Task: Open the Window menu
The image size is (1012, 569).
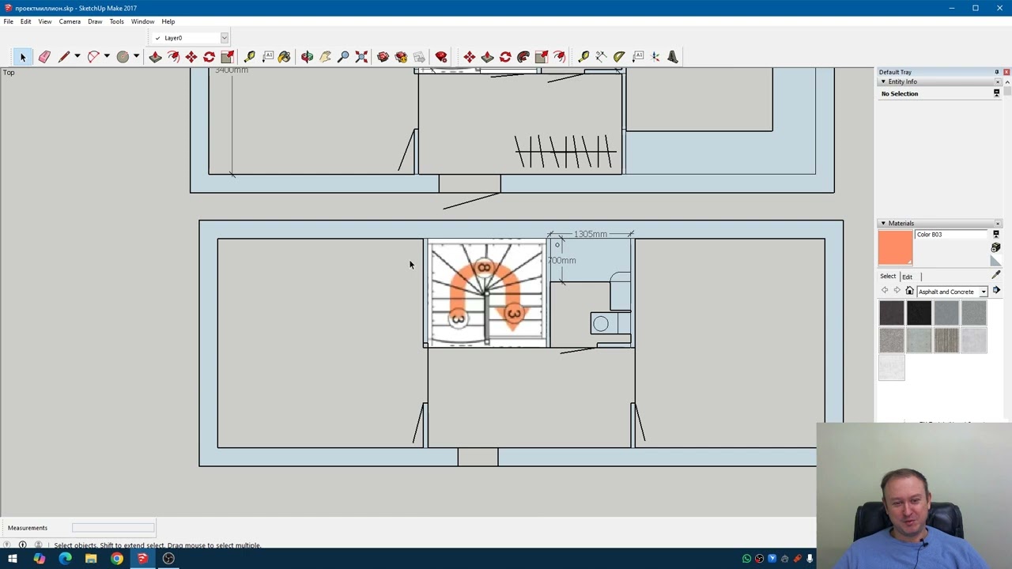Action: [x=143, y=21]
